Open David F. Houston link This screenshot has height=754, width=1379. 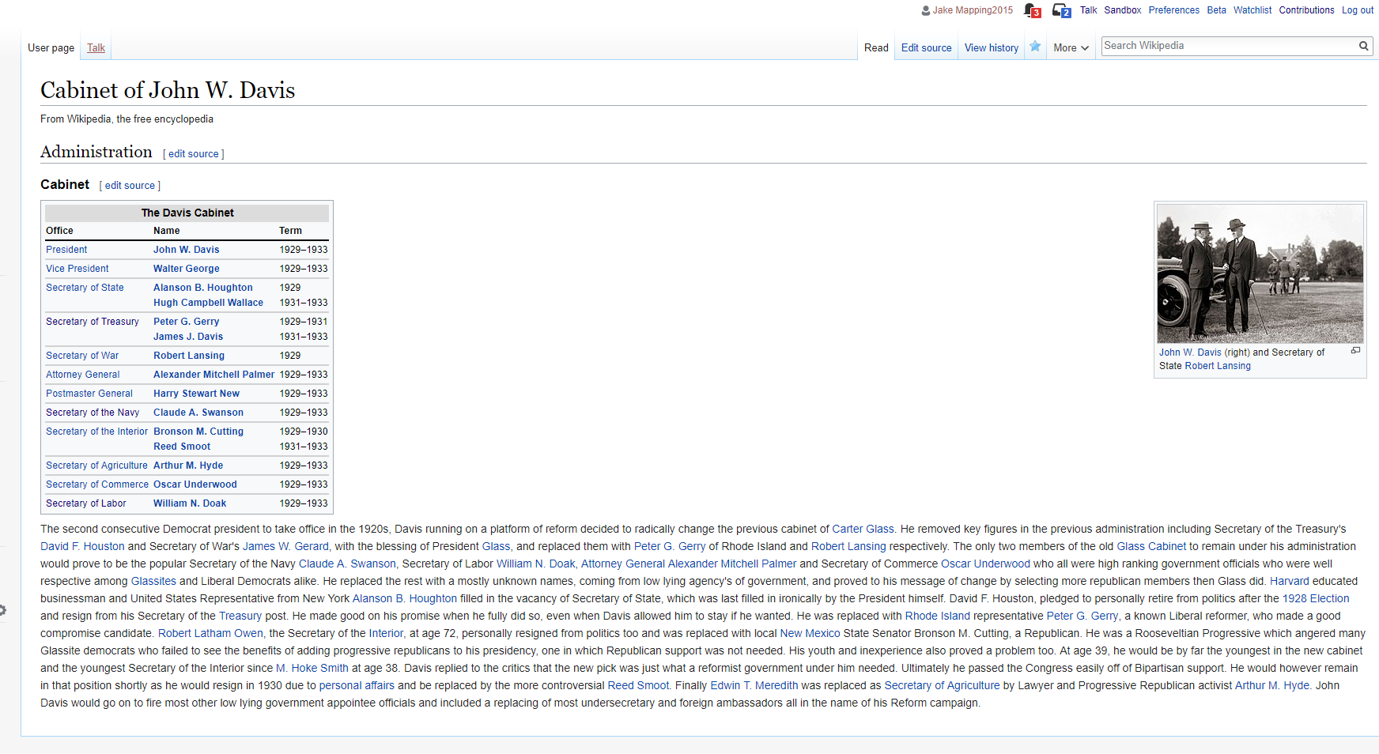click(x=82, y=547)
